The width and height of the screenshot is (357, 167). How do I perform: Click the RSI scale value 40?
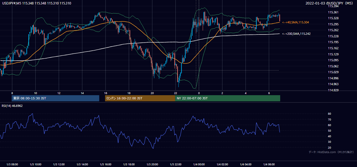pos(329,136)
